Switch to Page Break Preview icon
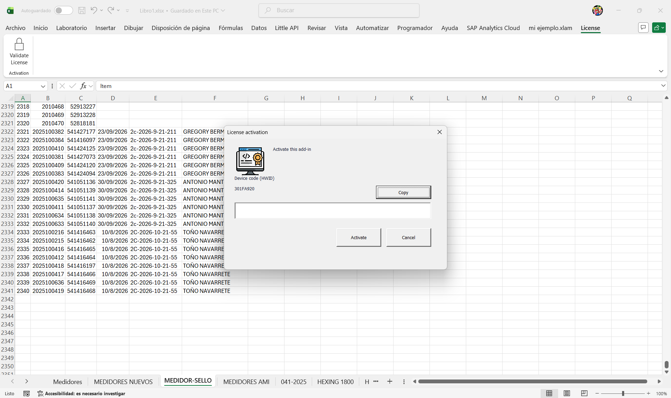671x398 pixels. click(x=584, y=393)
